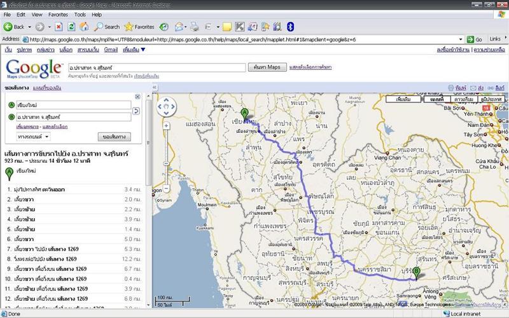Click the swap start and destination icon

tap(136, 111)
